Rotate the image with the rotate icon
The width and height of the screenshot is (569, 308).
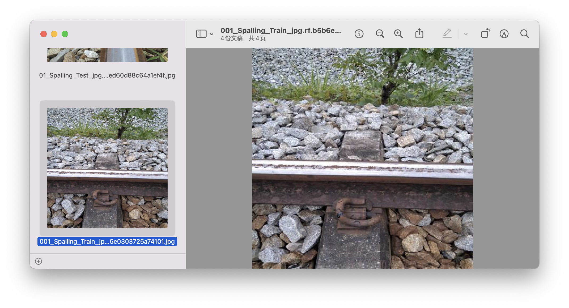click(485, 33)
